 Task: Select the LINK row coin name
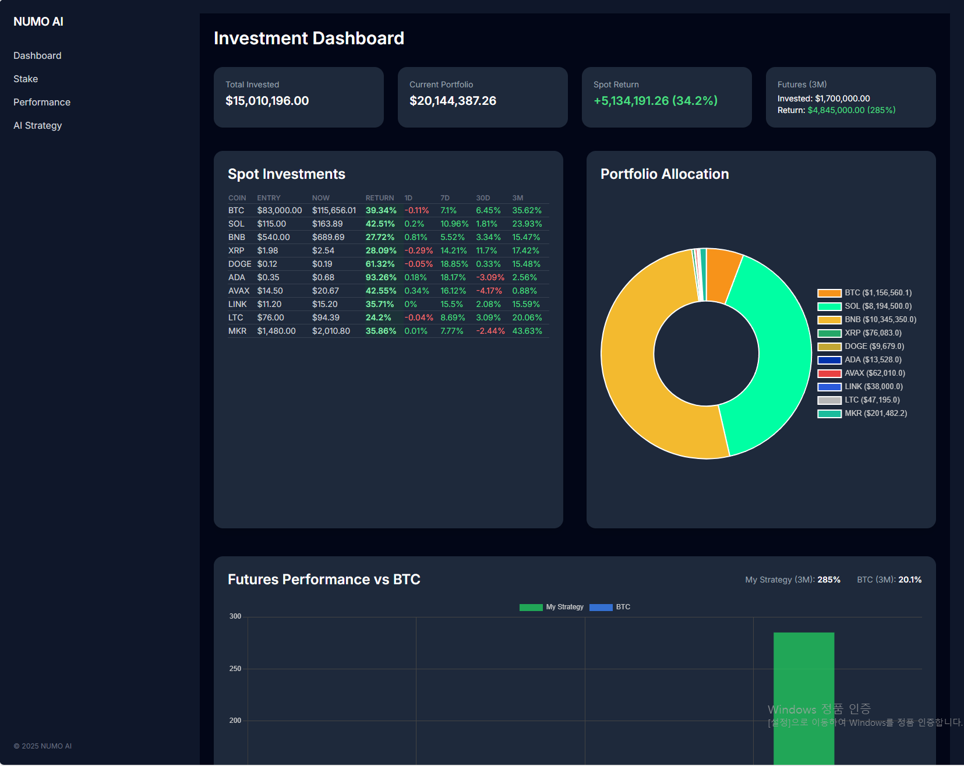click(x=238, y=304)
